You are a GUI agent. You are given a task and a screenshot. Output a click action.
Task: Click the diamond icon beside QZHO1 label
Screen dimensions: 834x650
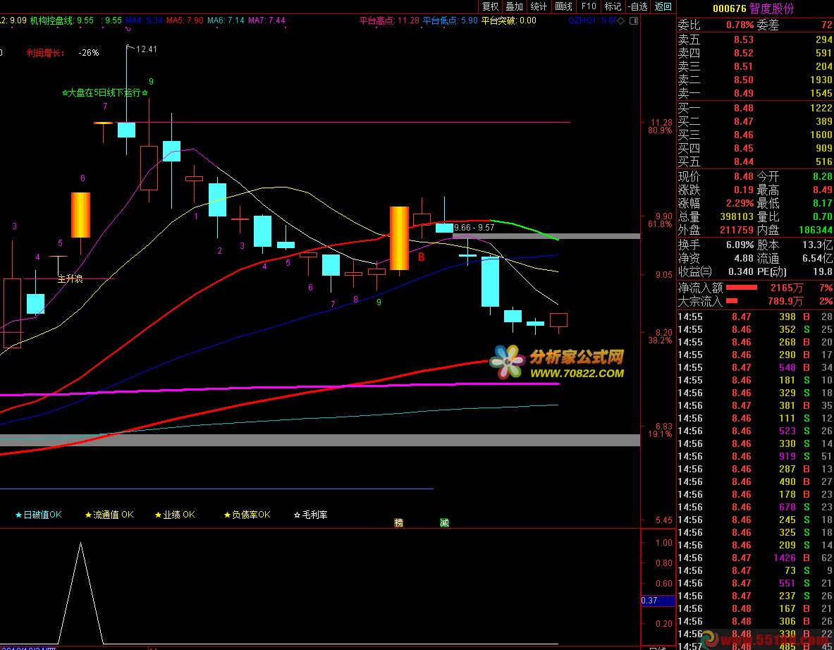tap(621, 20)
